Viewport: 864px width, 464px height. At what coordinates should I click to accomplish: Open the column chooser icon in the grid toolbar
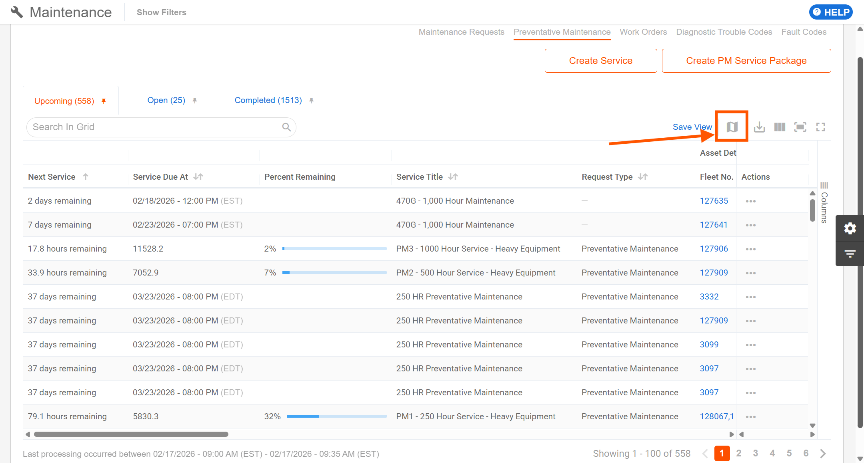[780, 127]
